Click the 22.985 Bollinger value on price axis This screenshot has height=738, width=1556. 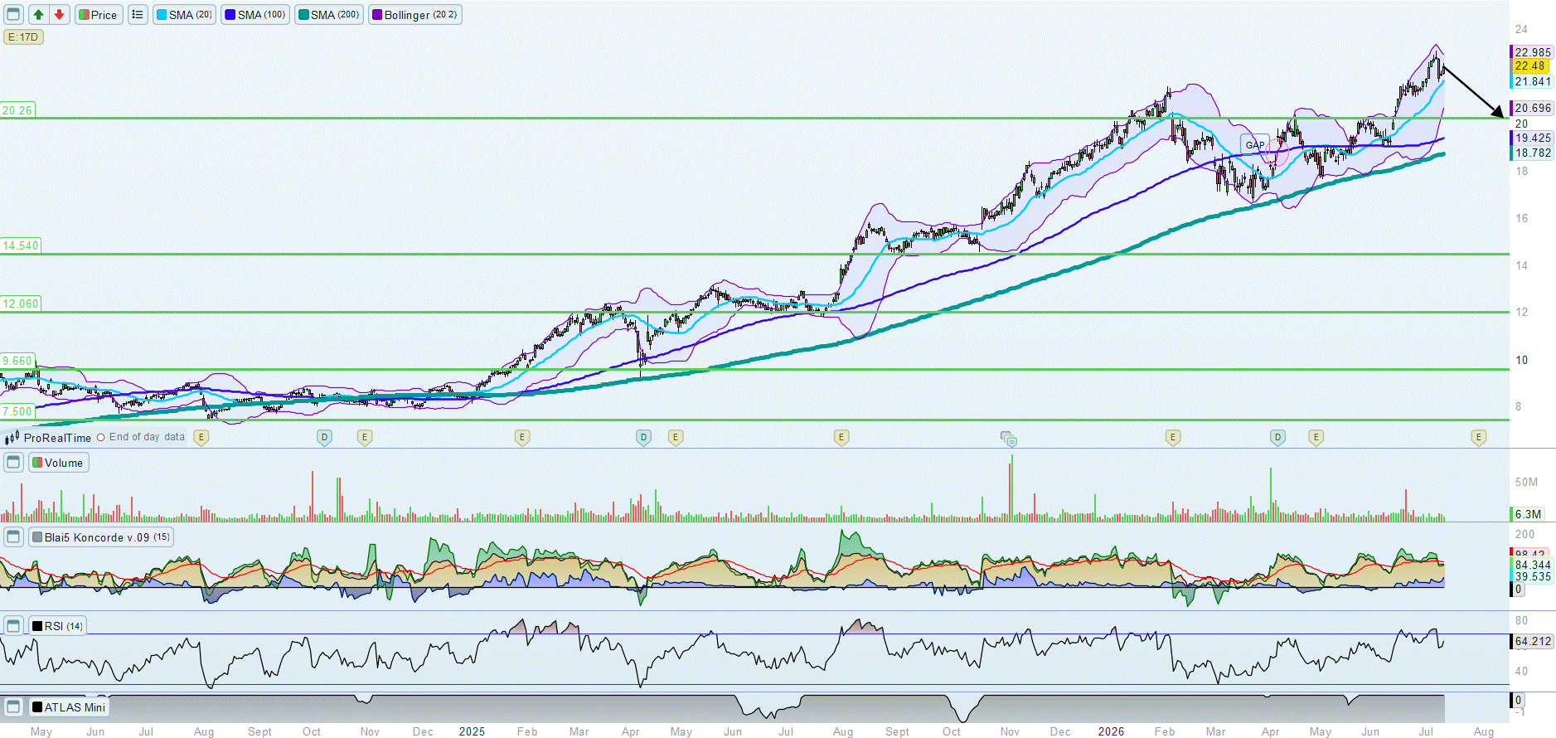coord(1532,52)
